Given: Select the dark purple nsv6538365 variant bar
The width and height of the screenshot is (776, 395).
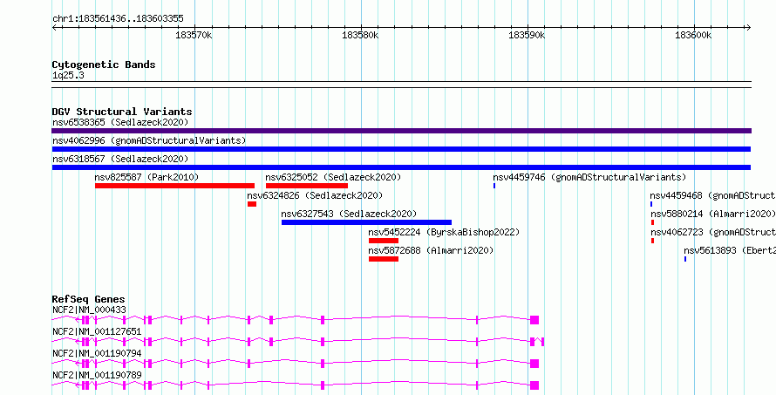Looking at the screenshot, I should coord(401,131).
